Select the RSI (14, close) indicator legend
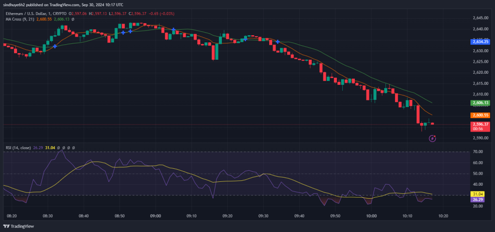The width and height of the screenshot is (495, 232). click(x=21, y=148)
